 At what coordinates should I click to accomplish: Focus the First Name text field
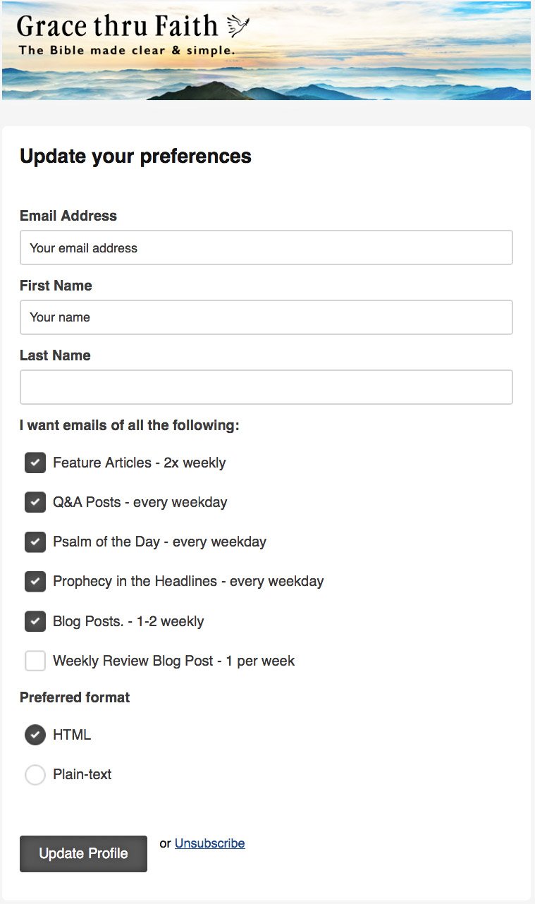click(x=266, y=317)
